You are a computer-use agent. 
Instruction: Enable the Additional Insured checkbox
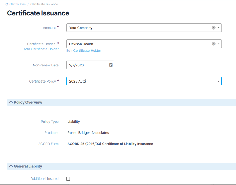click(x=68, y=179)
